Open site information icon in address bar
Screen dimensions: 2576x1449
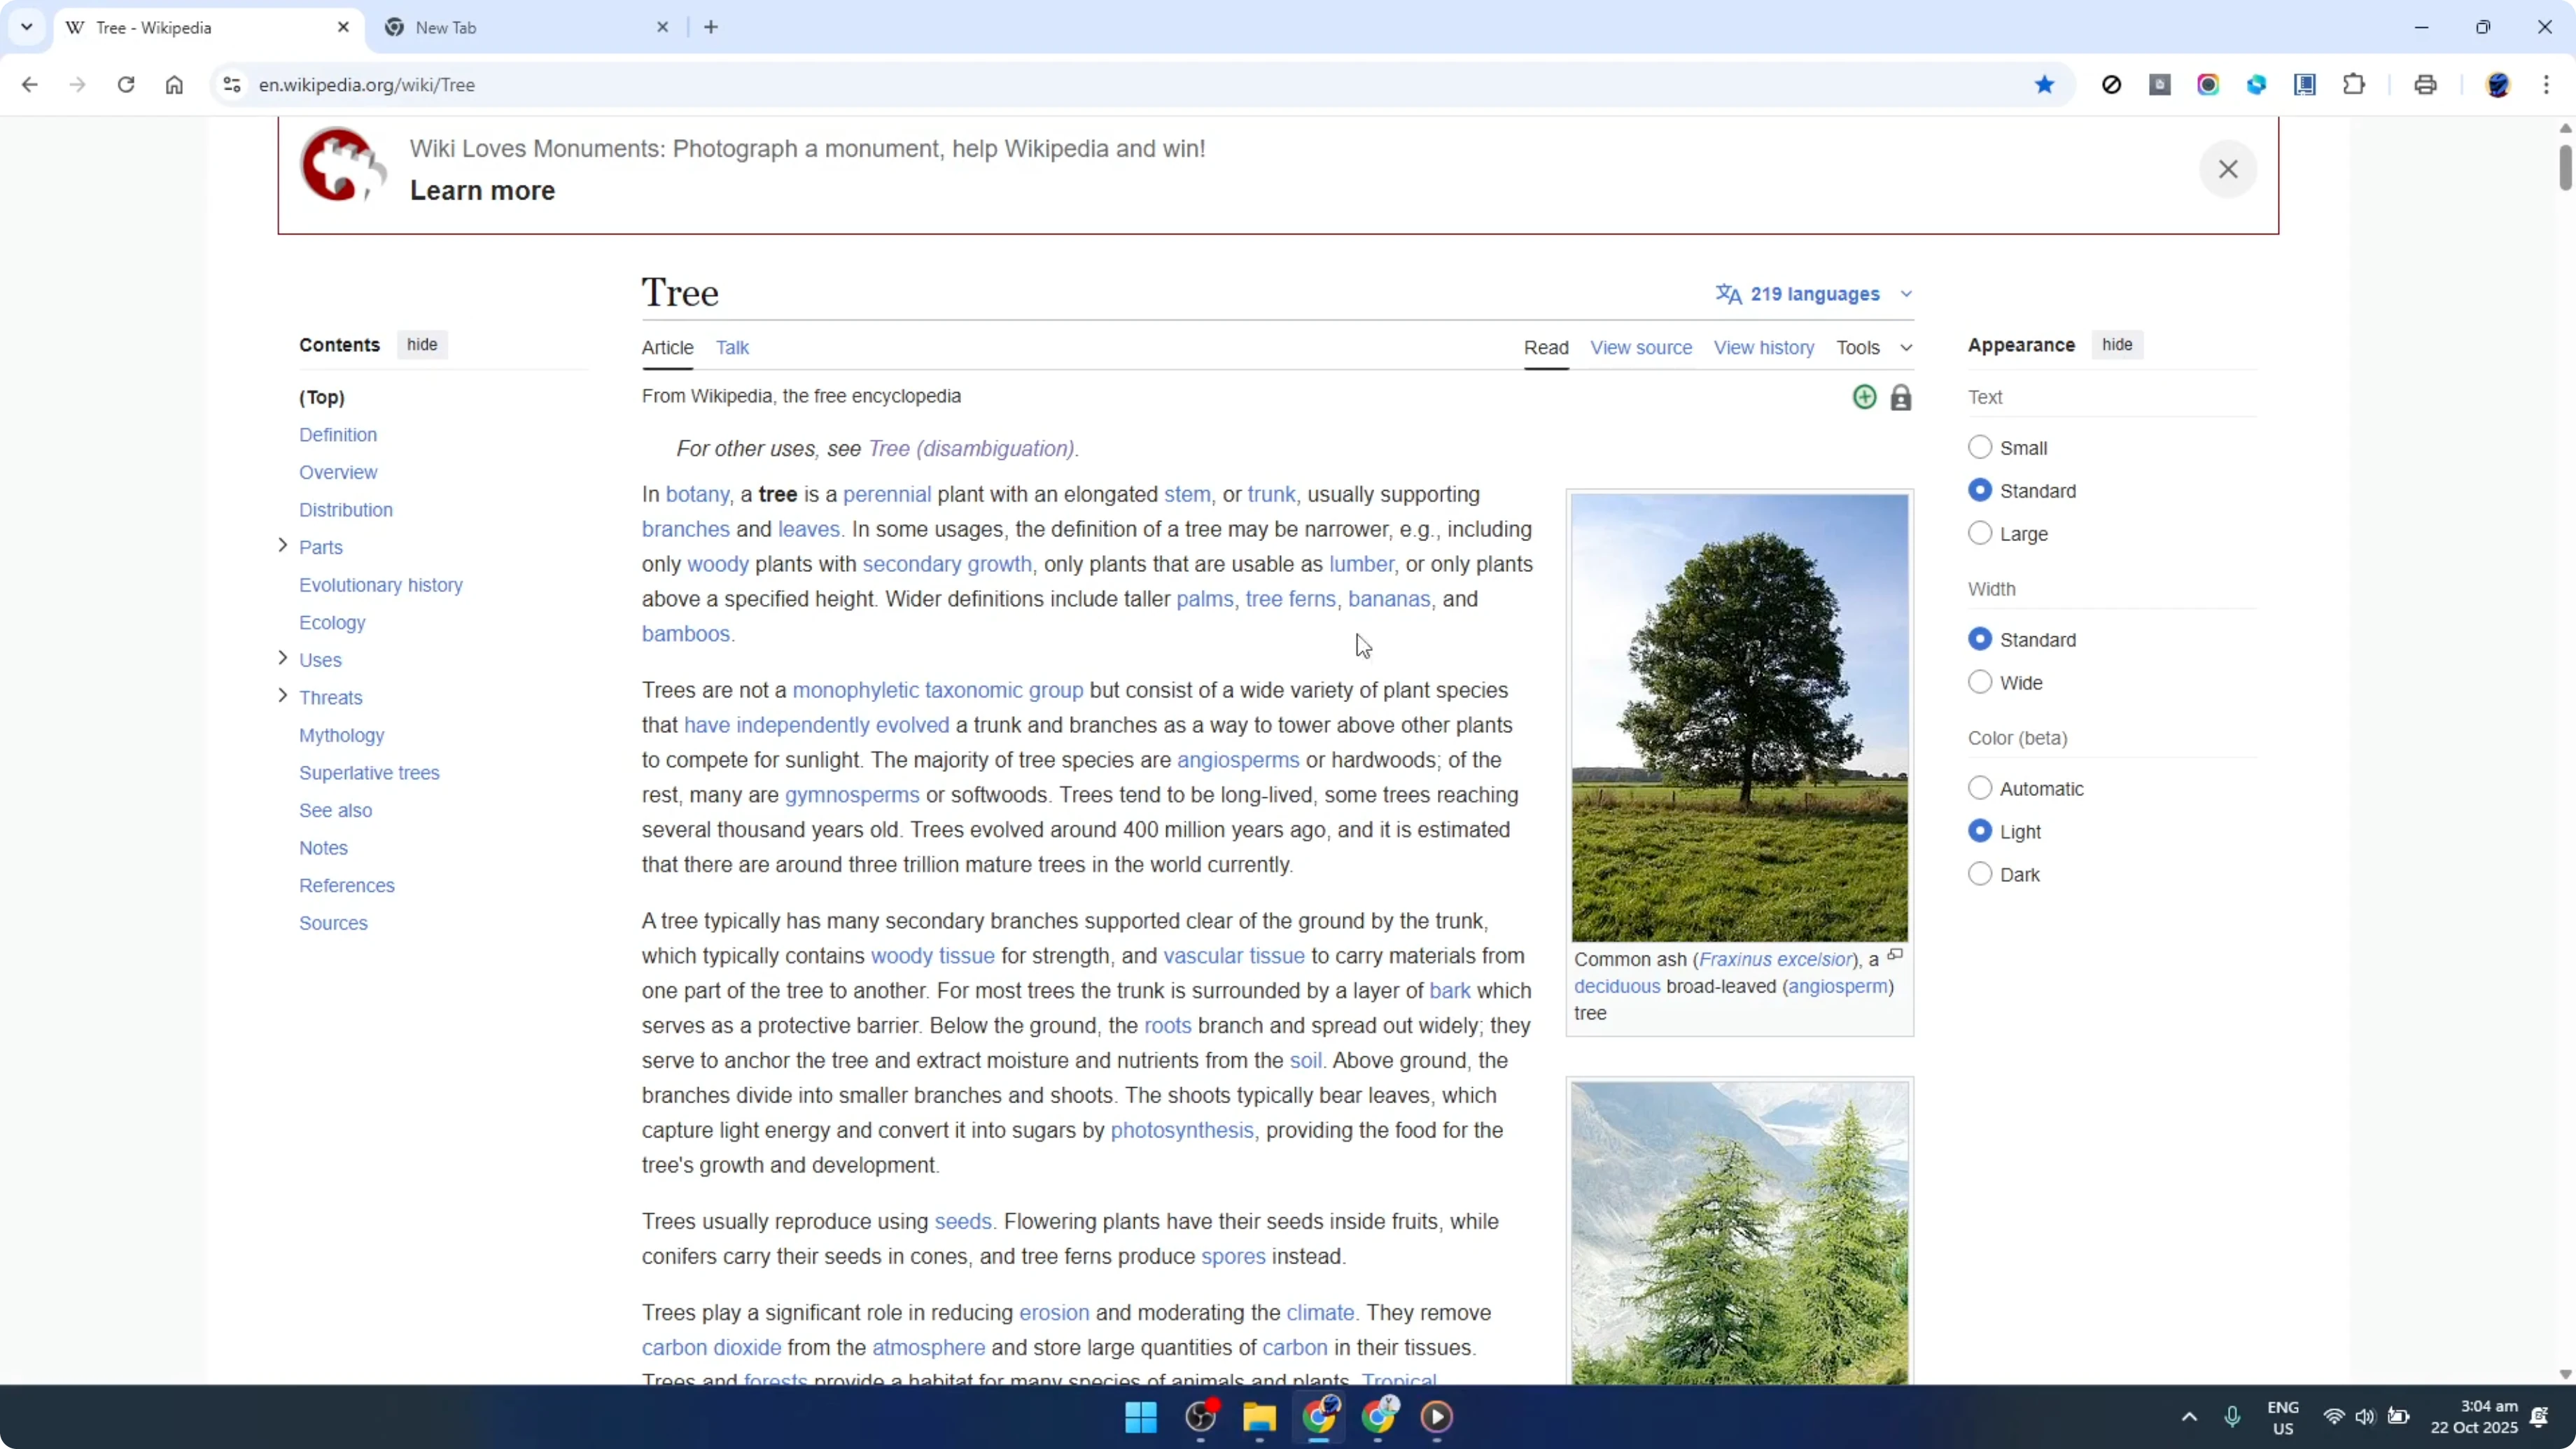point(232,85)
